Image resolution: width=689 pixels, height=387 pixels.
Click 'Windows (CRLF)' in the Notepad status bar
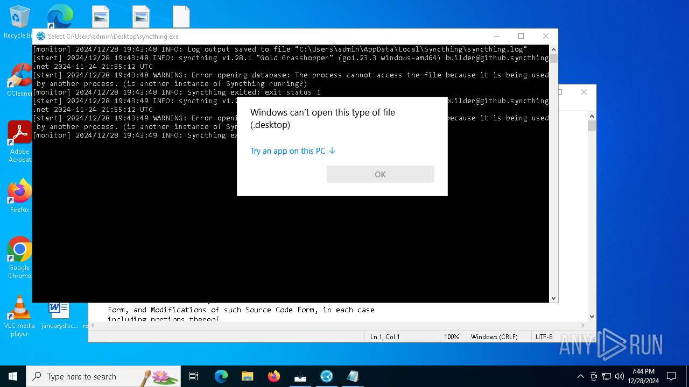pyautogui.click(x=494, y=337)
